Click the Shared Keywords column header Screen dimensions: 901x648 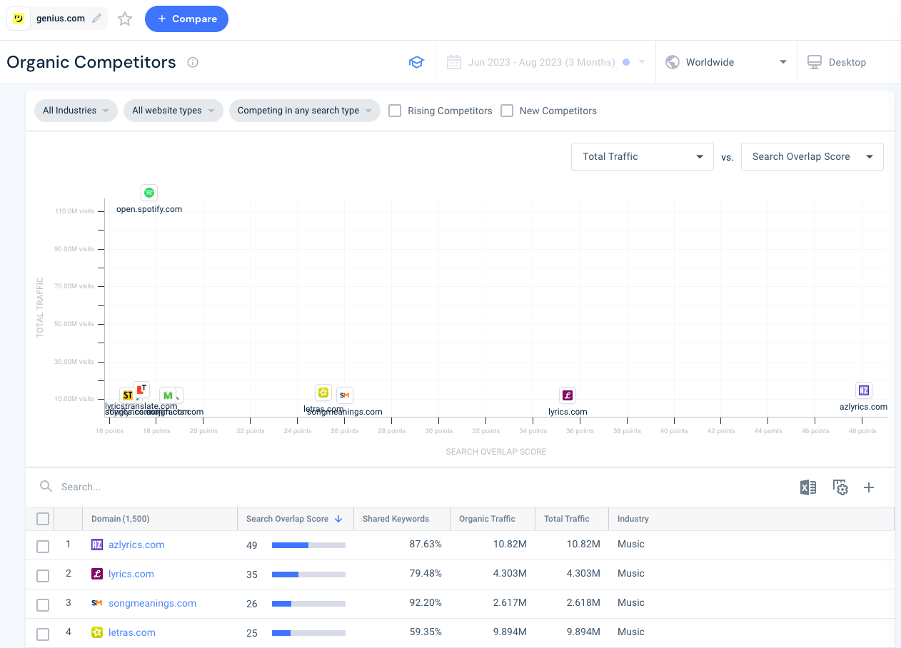point(396,519)
